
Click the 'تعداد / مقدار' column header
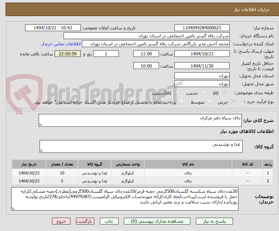coord(62,164)
